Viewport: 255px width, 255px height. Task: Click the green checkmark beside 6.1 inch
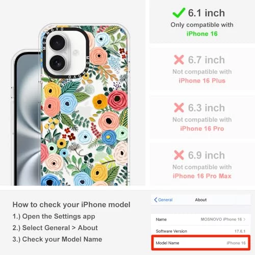coord(178,13)
